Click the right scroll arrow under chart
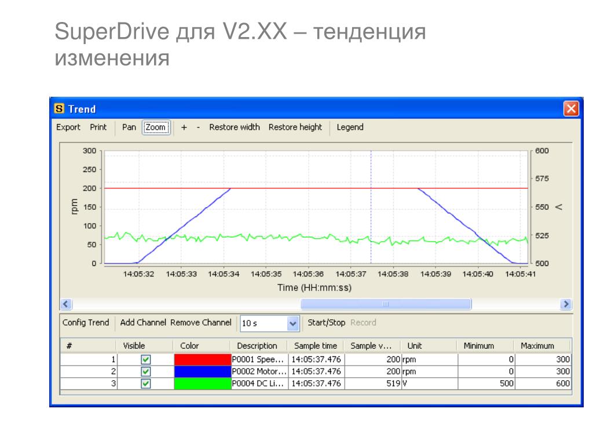593x445 pixels. tap(566, 304)
